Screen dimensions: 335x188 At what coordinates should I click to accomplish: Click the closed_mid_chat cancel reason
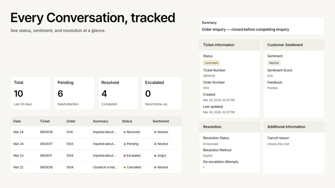pyautogui.click(x=278, y=144)
